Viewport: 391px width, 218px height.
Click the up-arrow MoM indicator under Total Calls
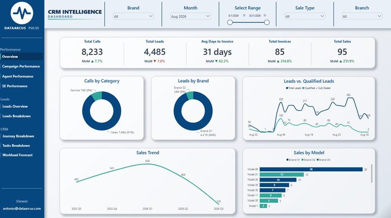pyautogui.click(x=92, y=61)
